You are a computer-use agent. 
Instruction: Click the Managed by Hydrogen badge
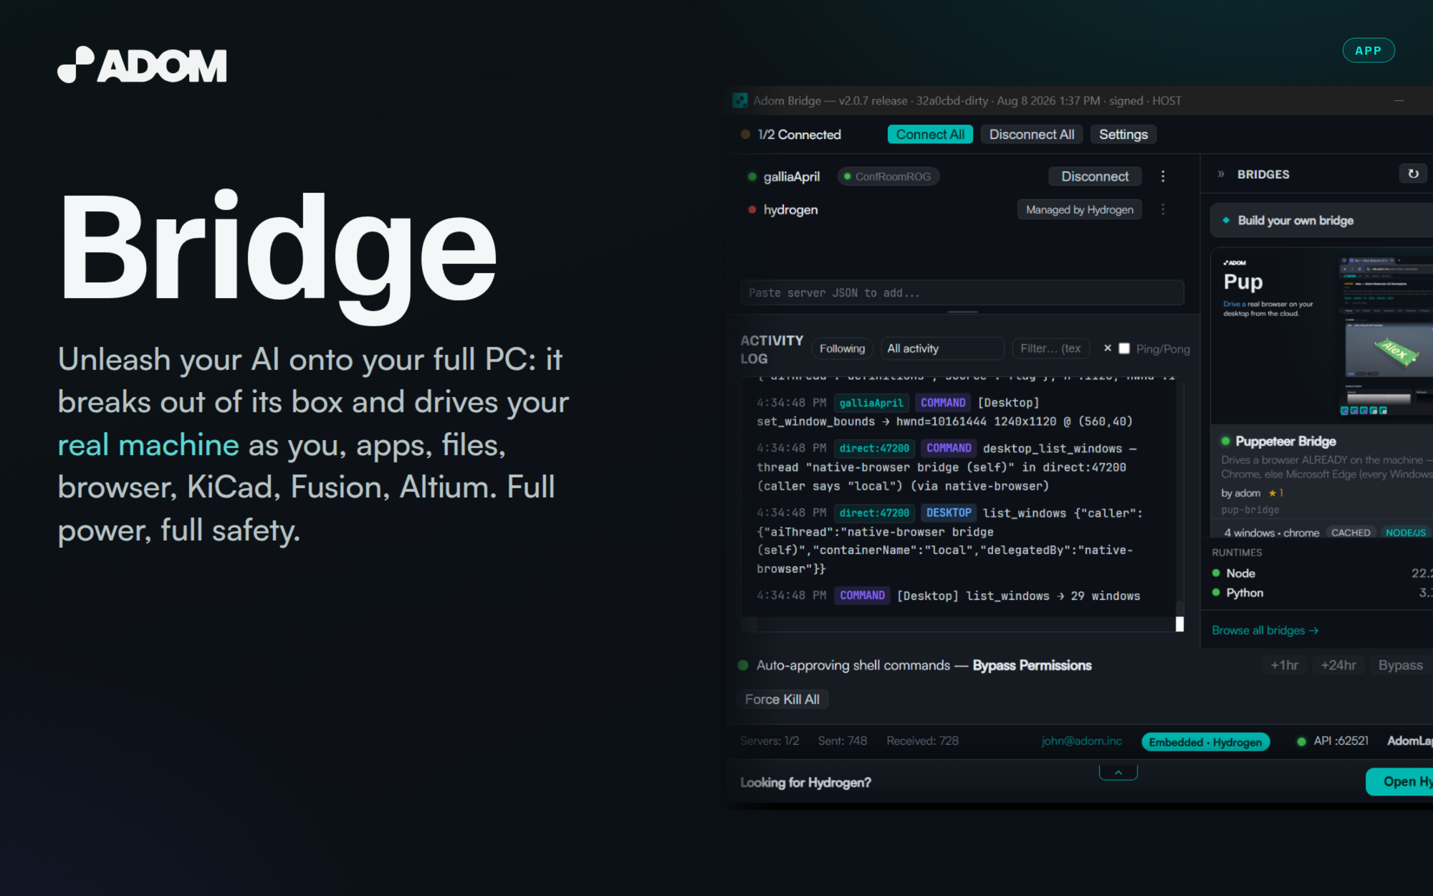tap(1080, 209)
